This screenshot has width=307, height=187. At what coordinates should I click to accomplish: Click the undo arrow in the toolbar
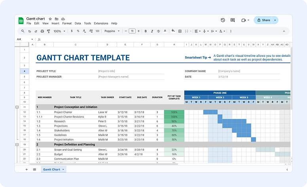(29, 31)
